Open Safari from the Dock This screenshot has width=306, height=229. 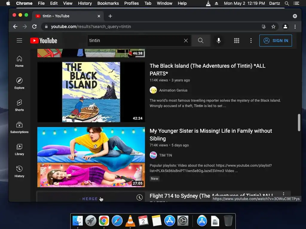(117, 221)
